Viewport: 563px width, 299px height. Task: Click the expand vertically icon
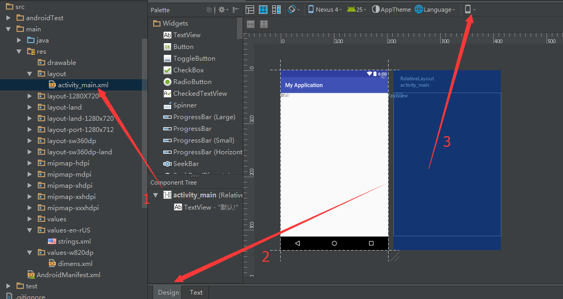(264, 24)
